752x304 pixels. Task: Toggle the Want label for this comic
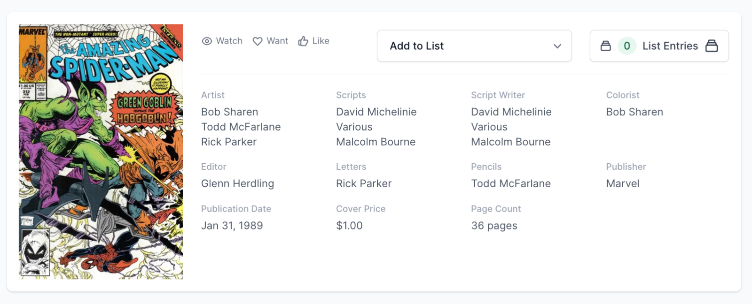[x=277, y=41]
